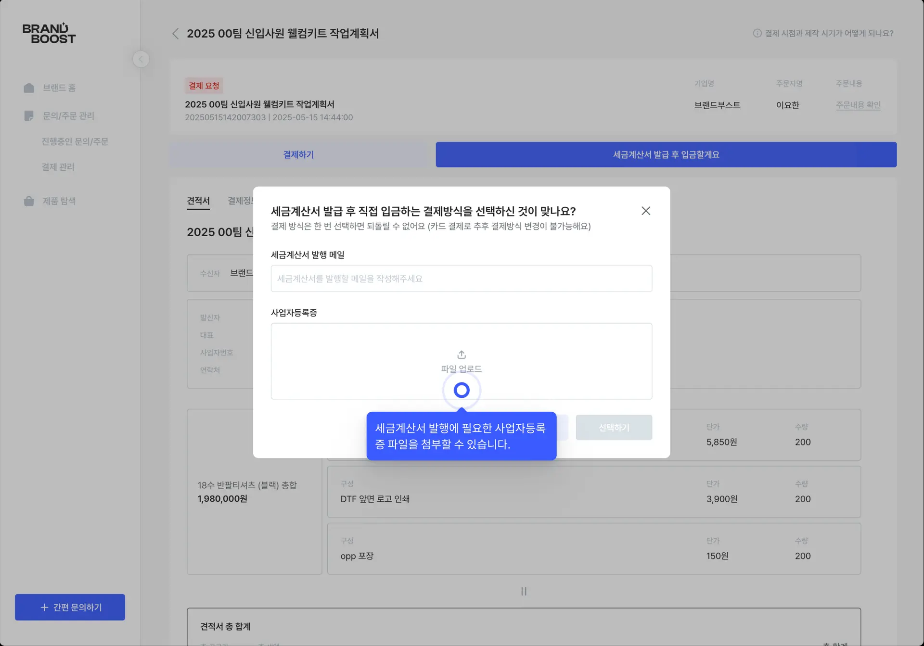Open 제품 탐색 using the shopping bag icon
This screenshot has height=646, width=924.
[28, 201]
